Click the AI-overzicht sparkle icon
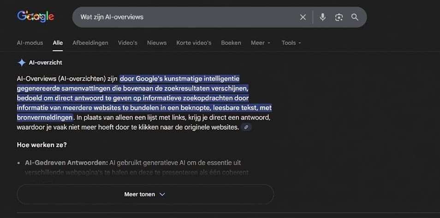This screenshot has width=440, height=218. 22,63
